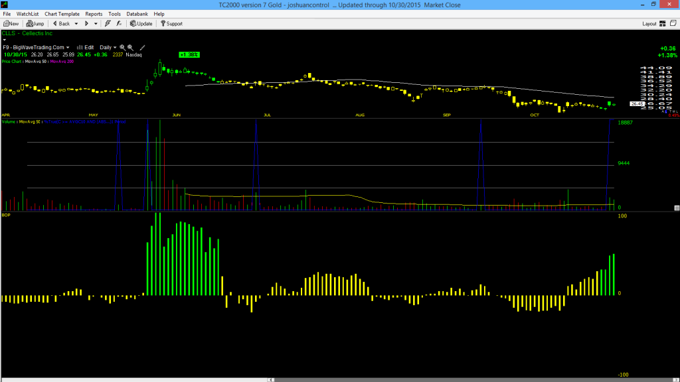The height and width of the screenshot is (382, 680).
Task: Click the MovAvg 200 legend label
Action: (62, 62)
